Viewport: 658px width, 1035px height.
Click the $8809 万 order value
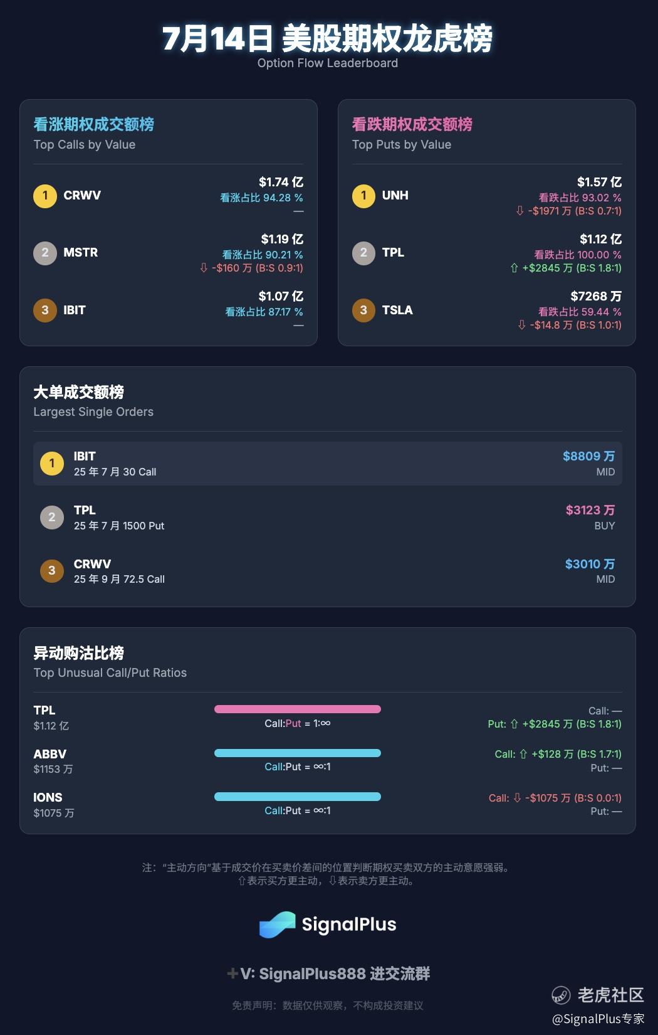point(588,456)
